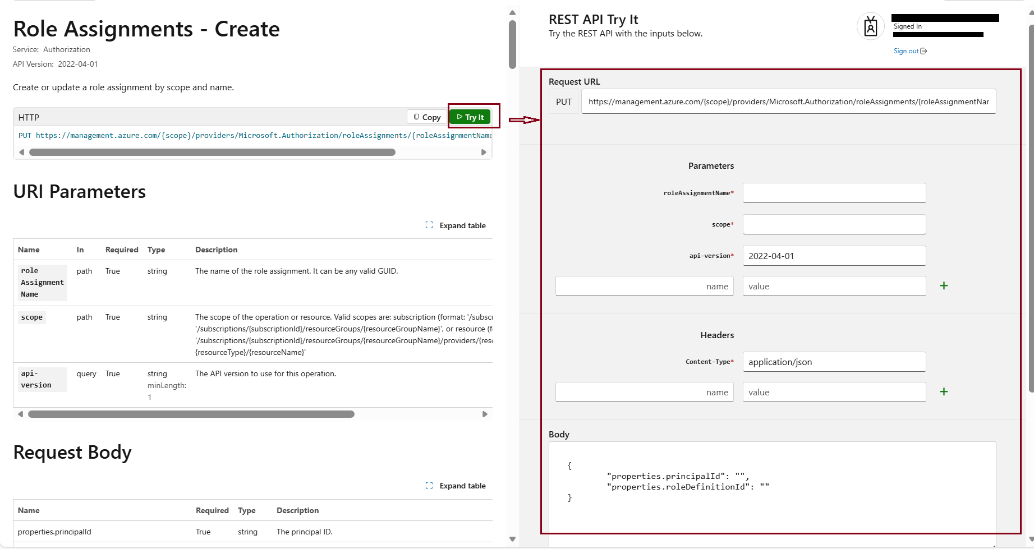Add a new parameter with the plus icon
The width and height of the screenshot is (1034, 549).
click(944, 286)
